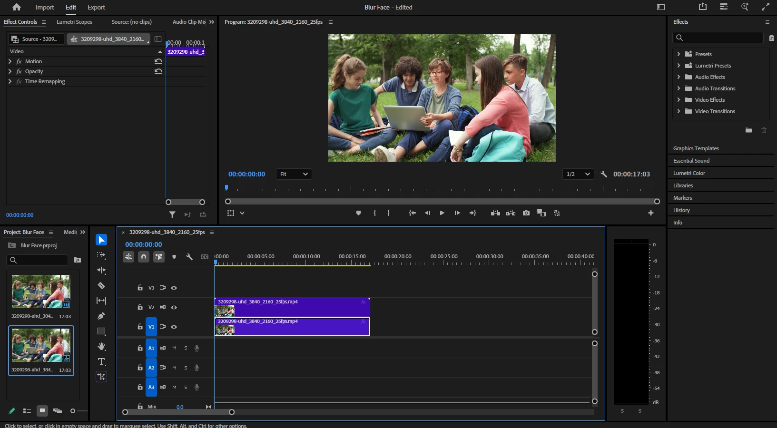Go to In point
The image size is (777, 428).
click(412, 213)
